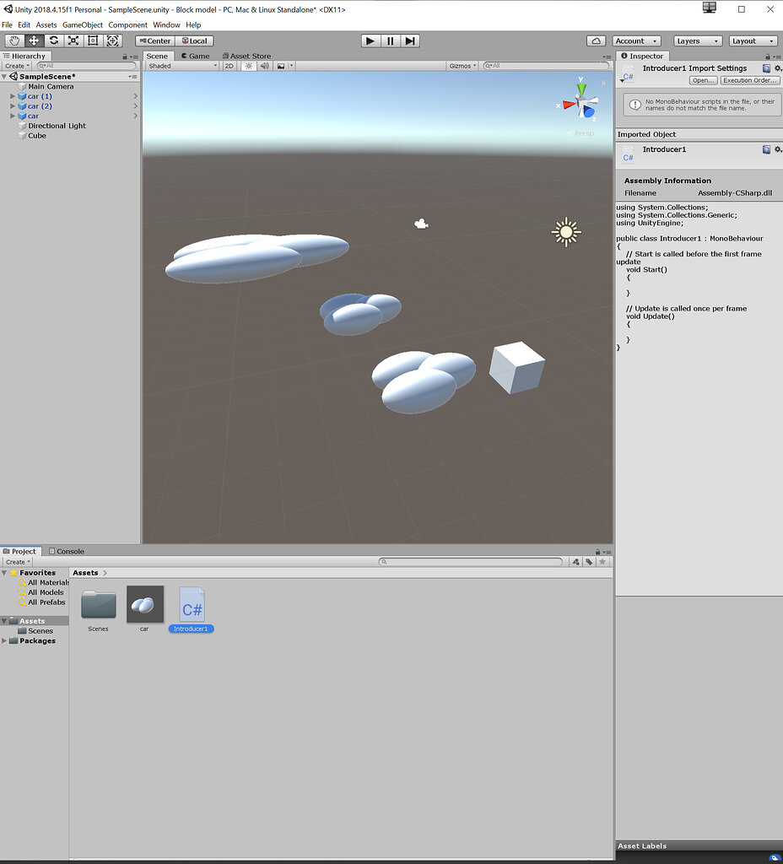Toggle 2D view mode in Scene
The height and width of the screenshot is (864, 783).
click(x=229, y=66)
